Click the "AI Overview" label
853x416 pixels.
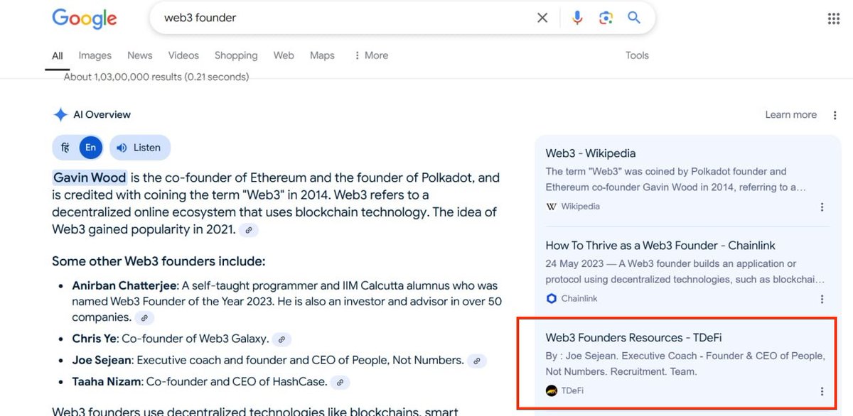pyautogui.click(x=102, y=115)
